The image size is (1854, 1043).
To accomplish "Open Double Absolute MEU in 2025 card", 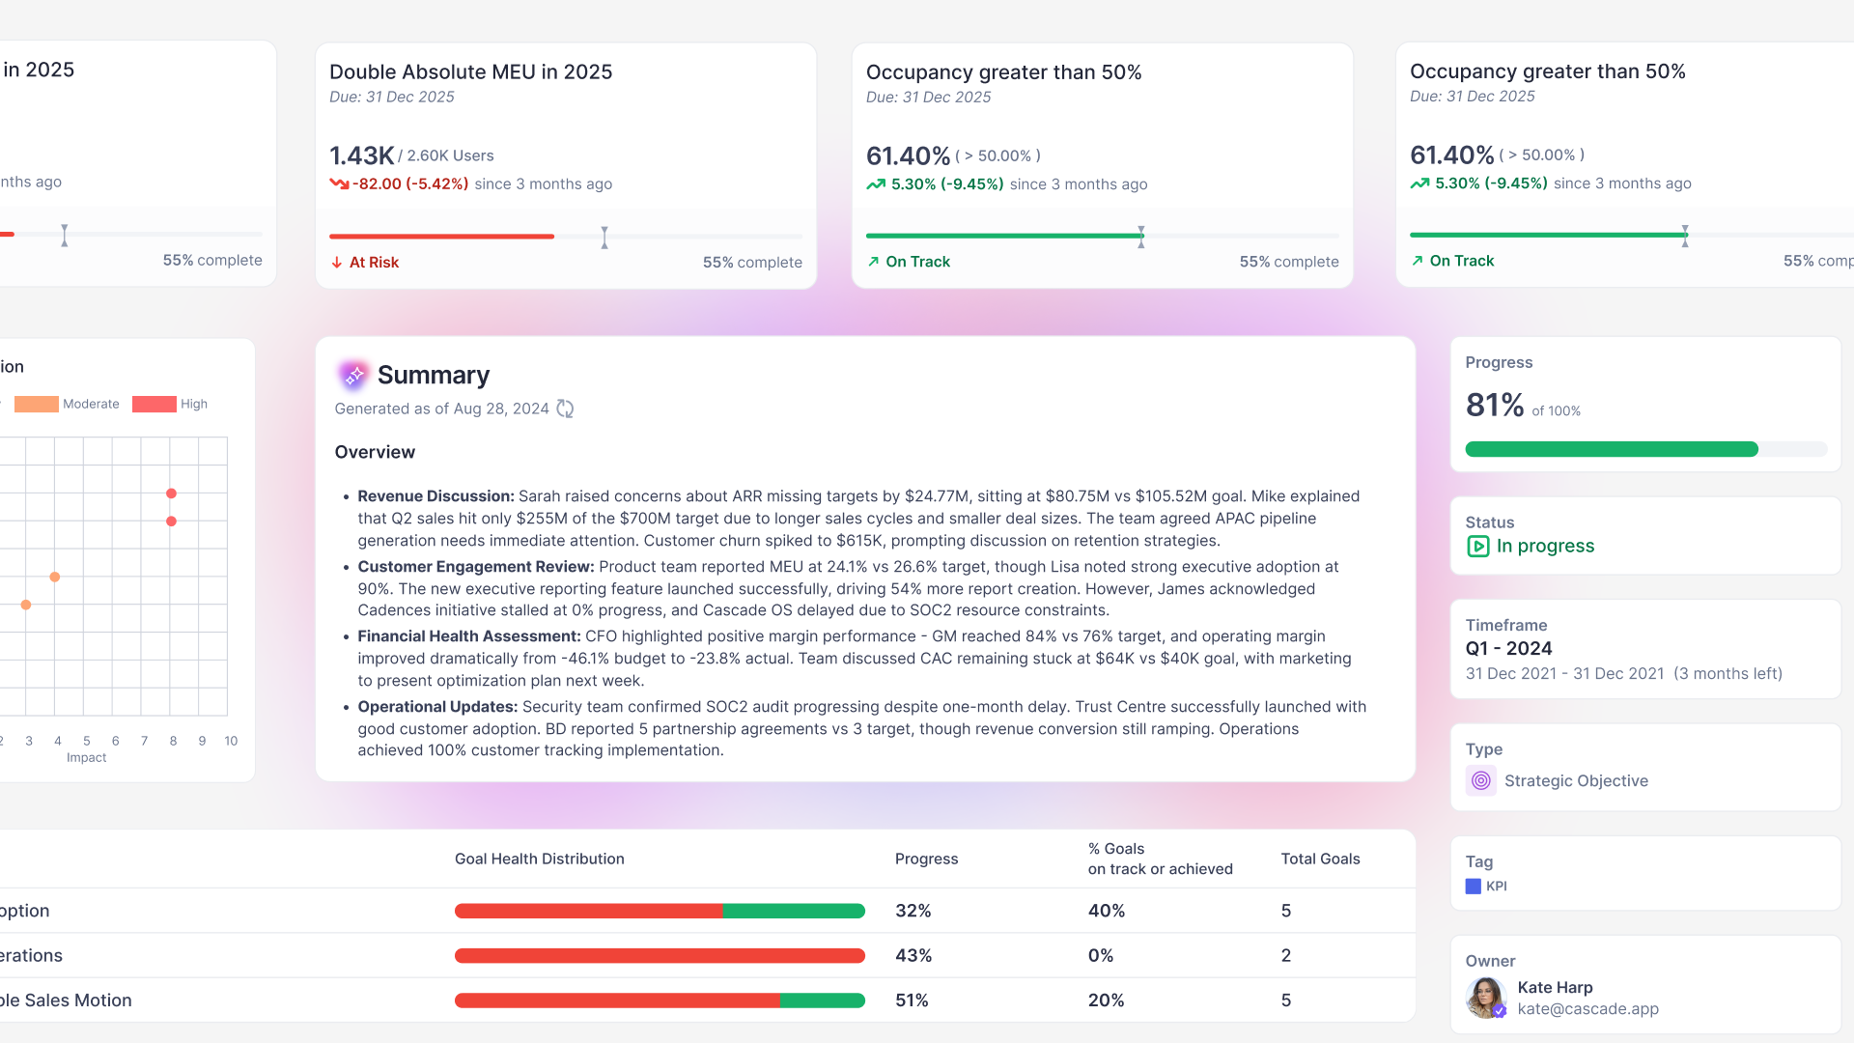I will click(566, 165).
